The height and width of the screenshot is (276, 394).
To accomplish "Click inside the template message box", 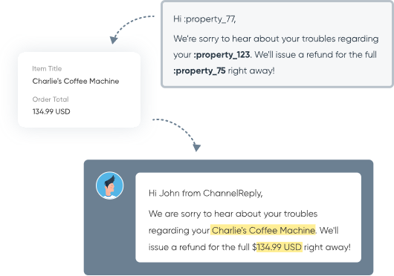I will pyautogui.click(x=277, y=44).
